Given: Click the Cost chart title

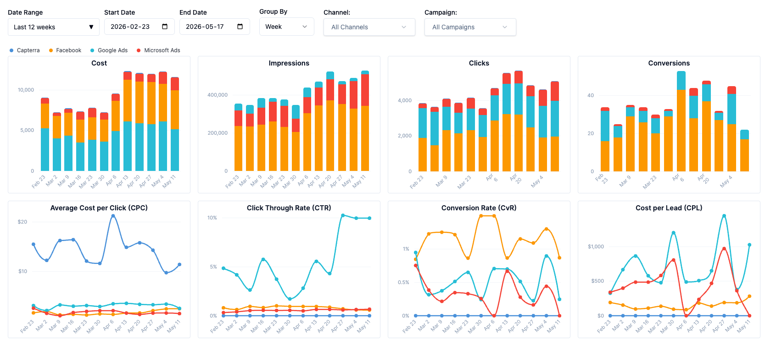Looking at the screenshot, I should [x=99, y=63].
